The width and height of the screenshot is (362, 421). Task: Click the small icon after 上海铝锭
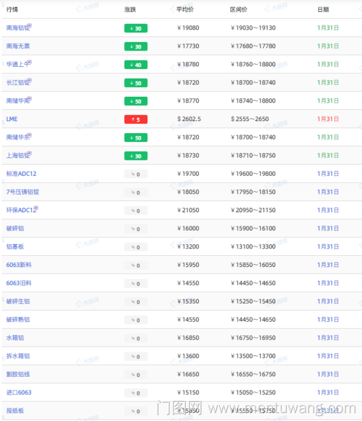29,153
